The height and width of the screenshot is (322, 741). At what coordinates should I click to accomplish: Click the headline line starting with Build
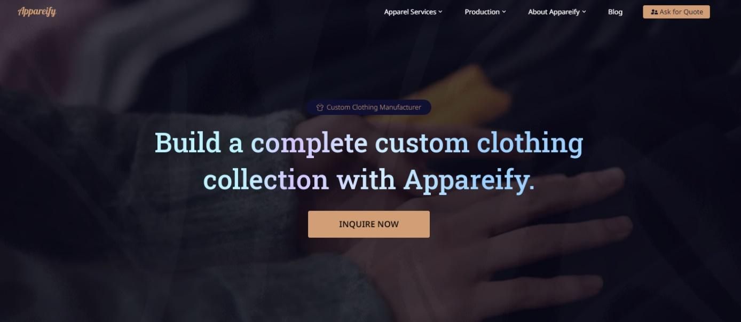pos(369,143)
